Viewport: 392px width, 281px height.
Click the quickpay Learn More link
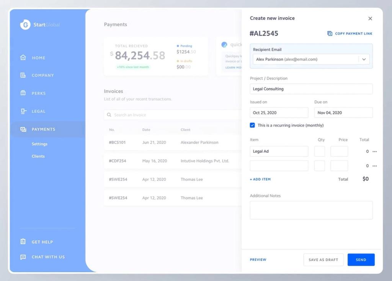[234, 68]
